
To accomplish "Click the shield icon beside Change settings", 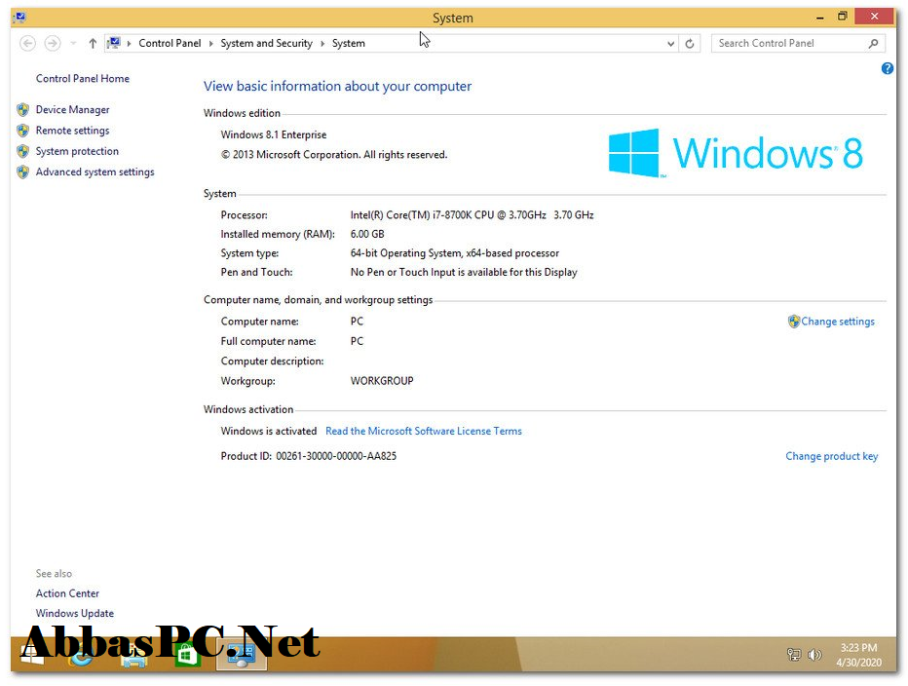I will 794,322.
